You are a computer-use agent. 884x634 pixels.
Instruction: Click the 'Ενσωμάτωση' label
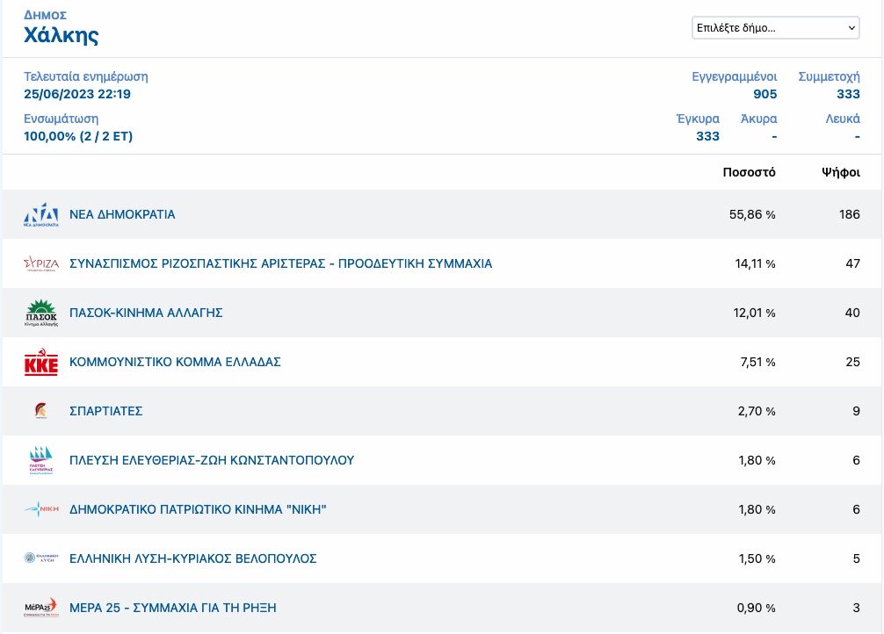[61, 119]
